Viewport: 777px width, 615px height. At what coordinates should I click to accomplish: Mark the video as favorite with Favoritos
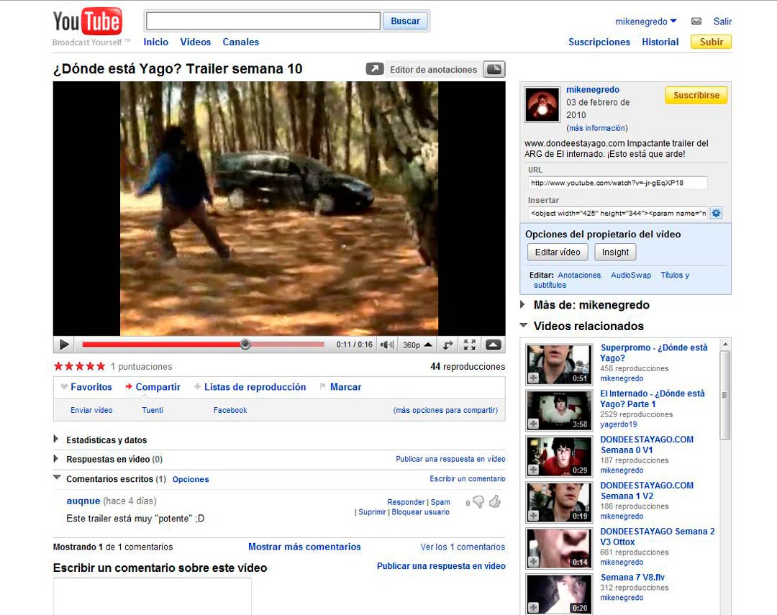pyautogui.click(x=86, y=387)
